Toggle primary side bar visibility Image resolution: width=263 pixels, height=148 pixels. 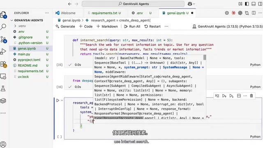pyautogui.click(x=247, y=4)
